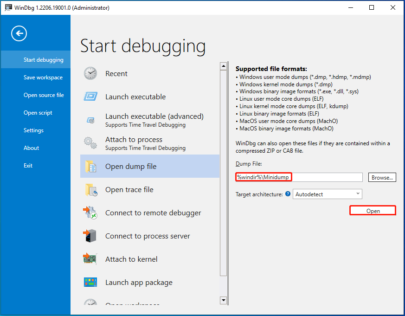Click the Recent clock icon

pos(90,73)
